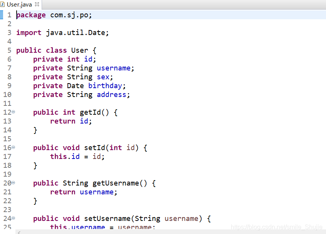
Task: Click void keyword on line 16
Action: coord(71,148)
